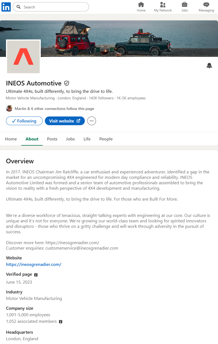
Task: Toggle the Following button
Action: coord(24,121)
